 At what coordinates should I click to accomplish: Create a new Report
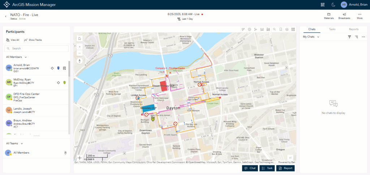pyautogui.click(x=285, y=168)
